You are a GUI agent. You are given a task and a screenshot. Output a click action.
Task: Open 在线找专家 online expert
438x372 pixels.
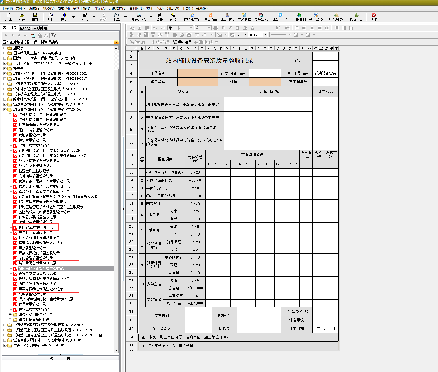(192, 17)
